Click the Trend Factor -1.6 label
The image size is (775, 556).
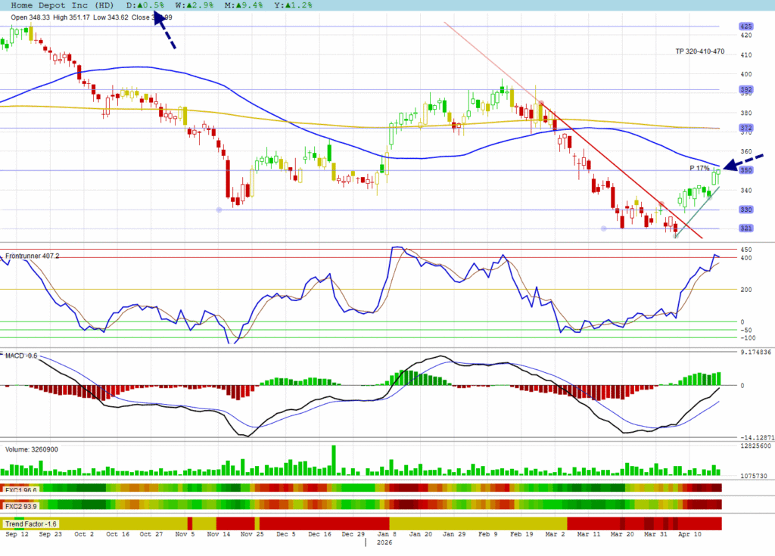(x=30, y=523)
